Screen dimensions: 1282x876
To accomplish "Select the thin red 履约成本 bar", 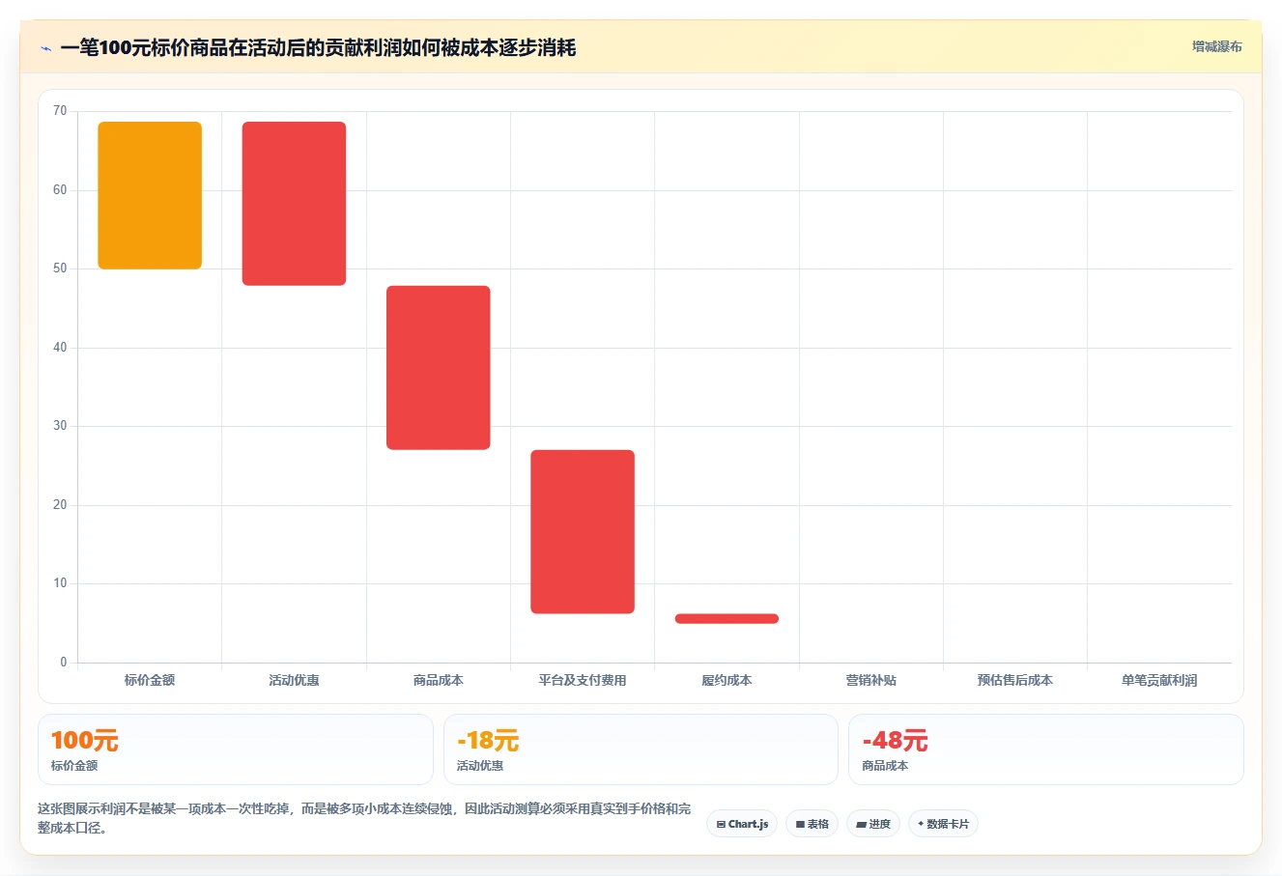I will 726,618.
